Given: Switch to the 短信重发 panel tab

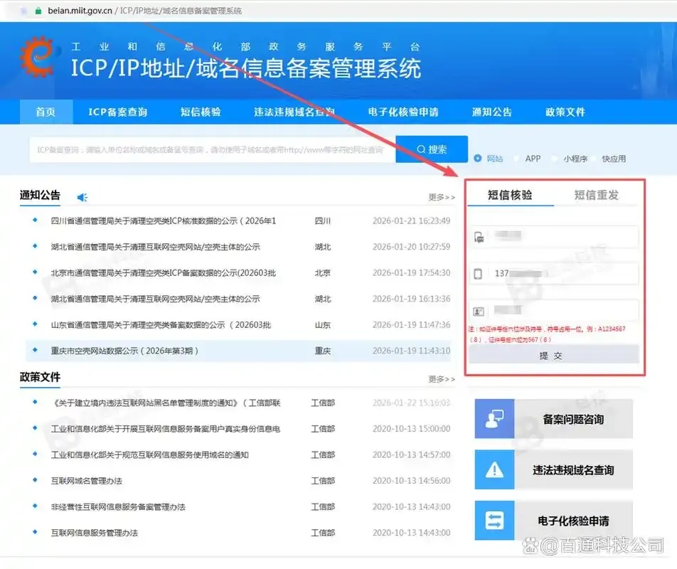Looking at the screenshot, I should (x=596, y=195).
